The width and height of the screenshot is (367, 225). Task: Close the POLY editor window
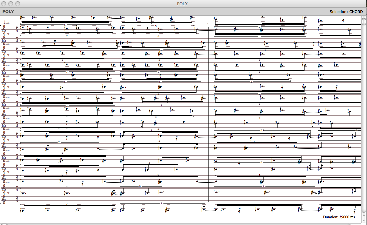(x=4, y=4)
